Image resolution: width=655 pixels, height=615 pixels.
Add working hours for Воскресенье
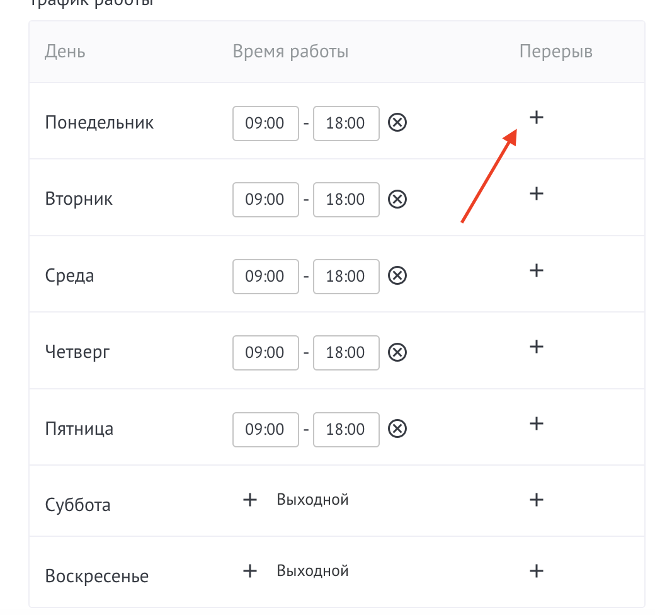point(250,571)
